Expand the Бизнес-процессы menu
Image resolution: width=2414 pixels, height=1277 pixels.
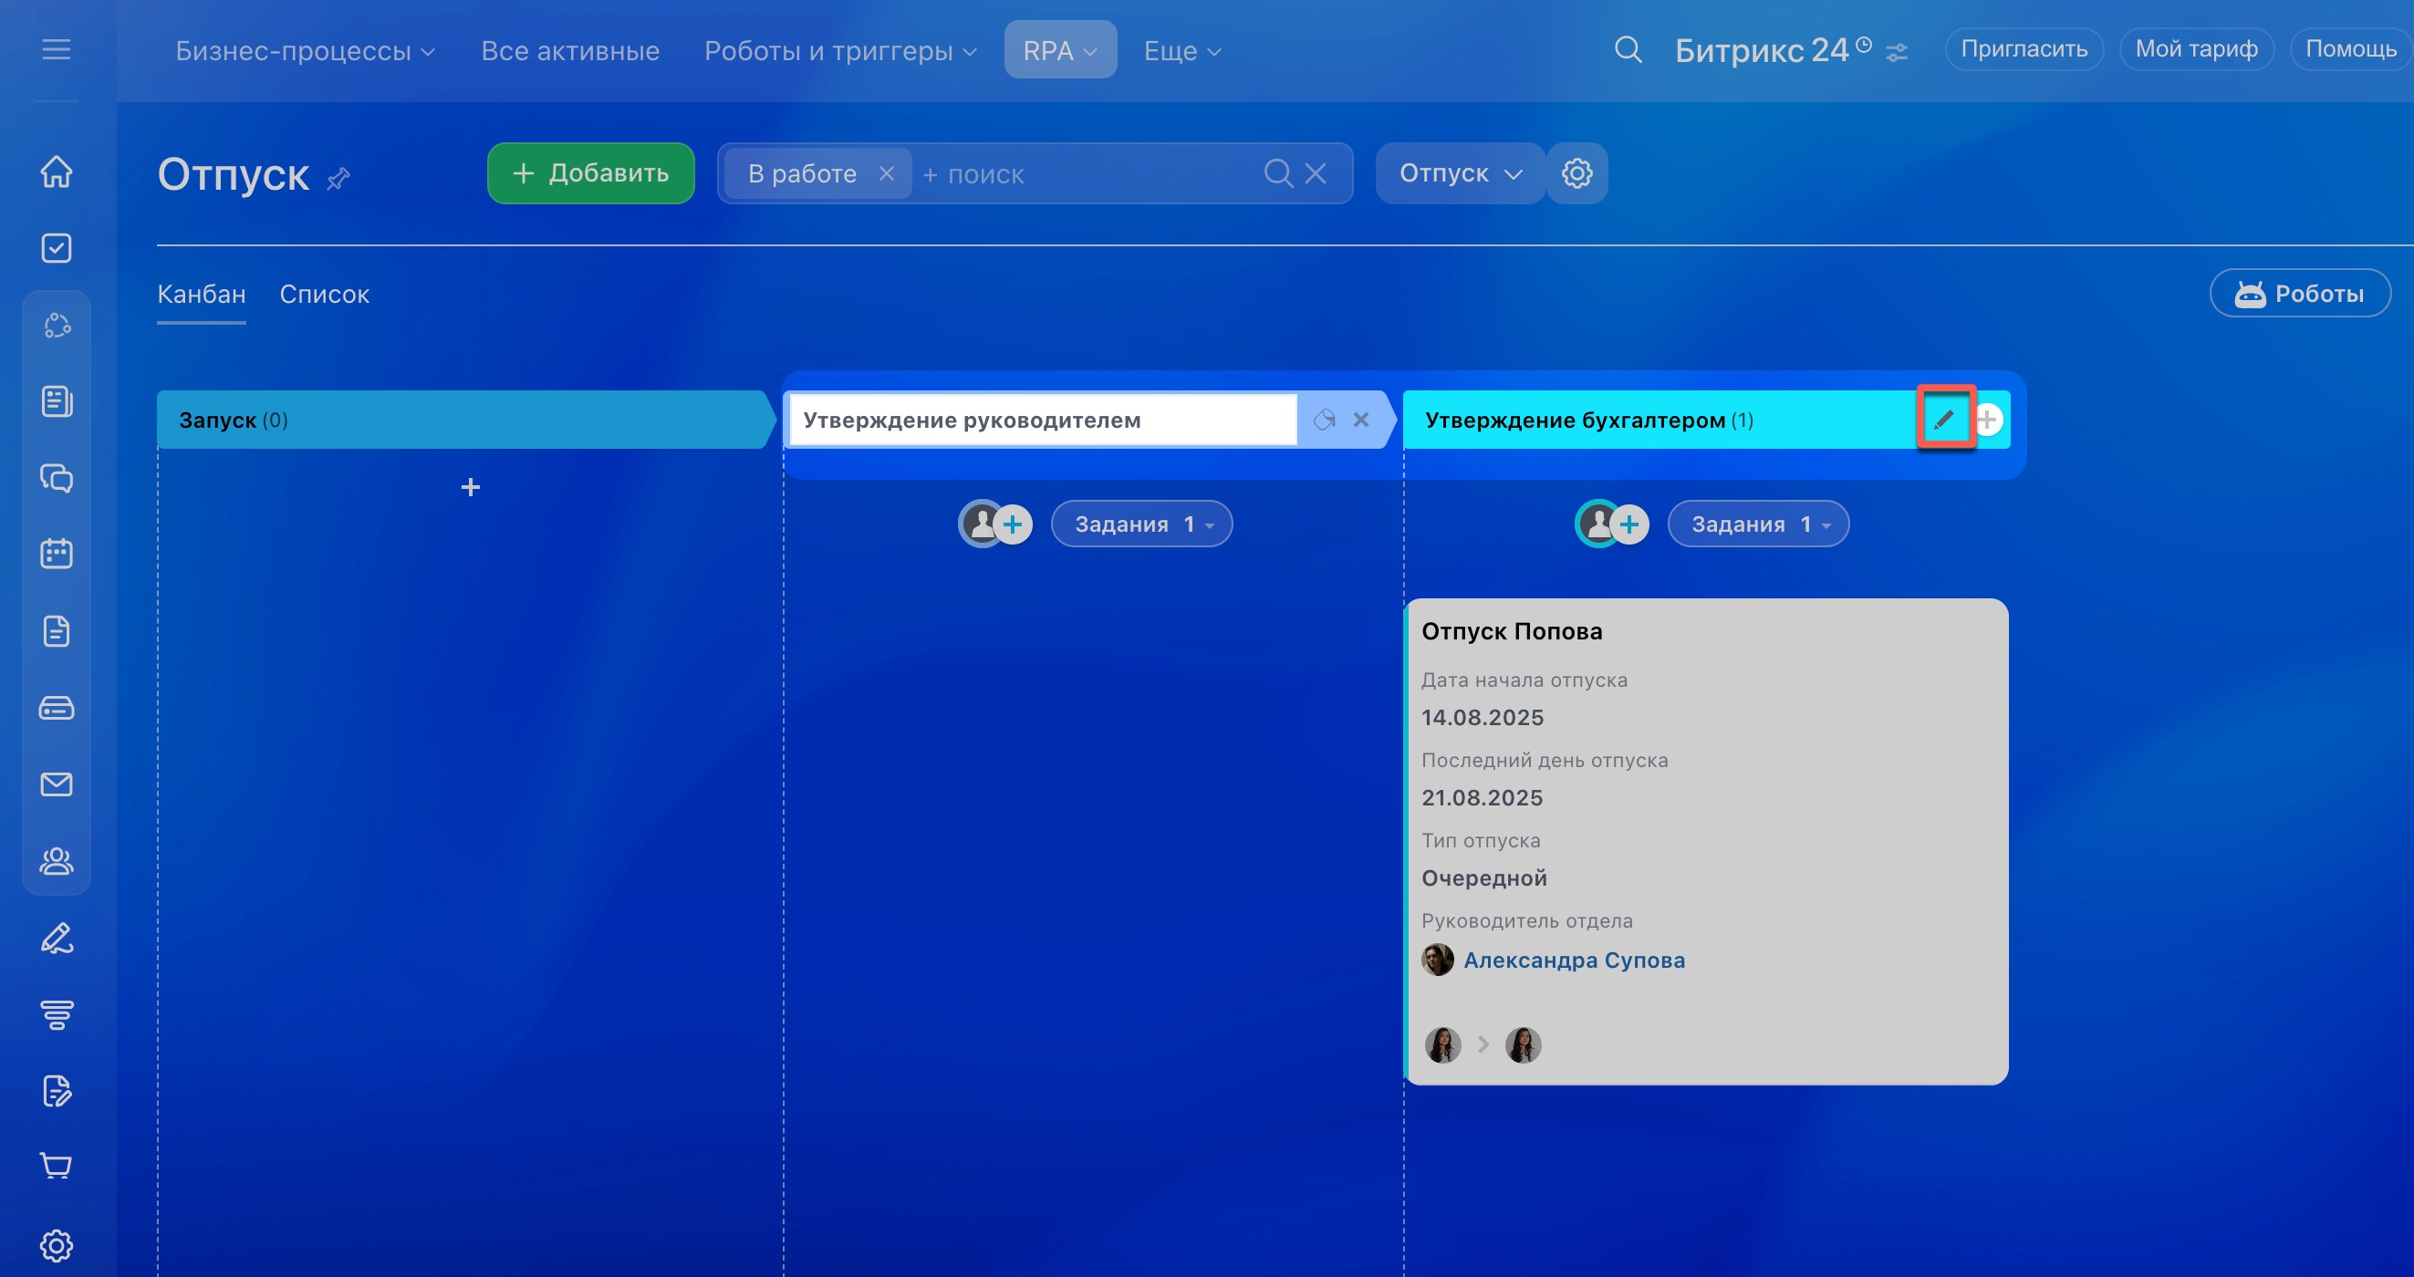305,50
